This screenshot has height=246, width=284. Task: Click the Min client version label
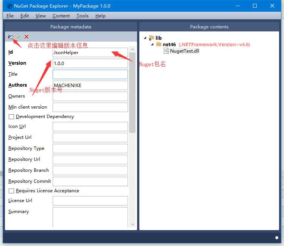pos(28,107)
